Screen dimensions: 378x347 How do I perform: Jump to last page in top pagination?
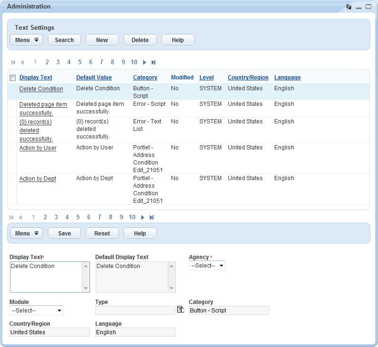[x=153, y=62]
